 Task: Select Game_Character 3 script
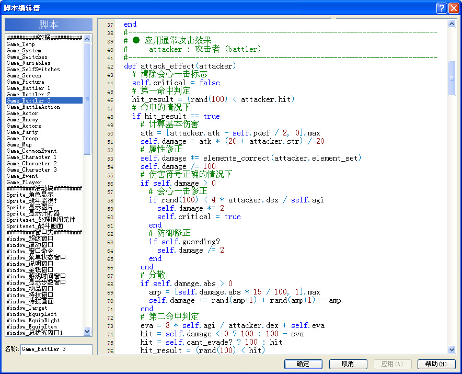[44, 170]
